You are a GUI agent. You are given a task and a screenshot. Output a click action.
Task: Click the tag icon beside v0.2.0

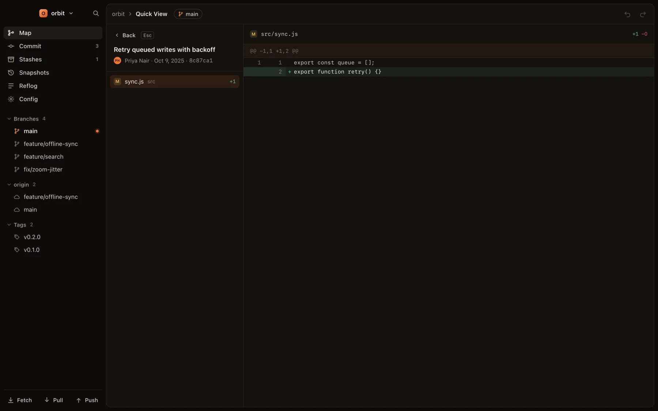coord(17,237)
